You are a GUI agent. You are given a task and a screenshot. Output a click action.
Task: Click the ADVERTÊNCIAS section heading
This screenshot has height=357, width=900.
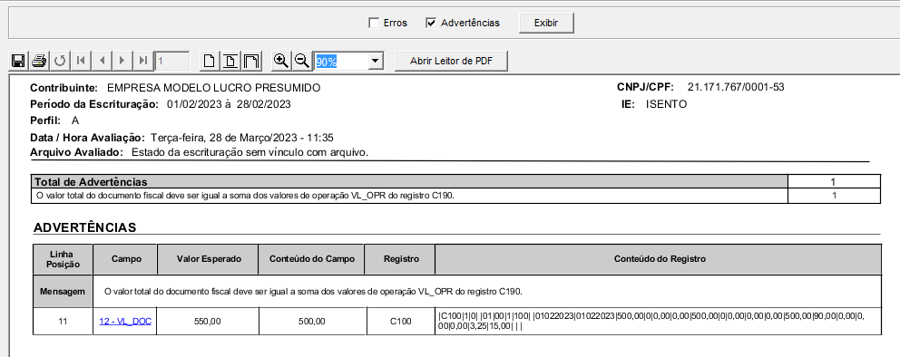[x=85, y=227]
